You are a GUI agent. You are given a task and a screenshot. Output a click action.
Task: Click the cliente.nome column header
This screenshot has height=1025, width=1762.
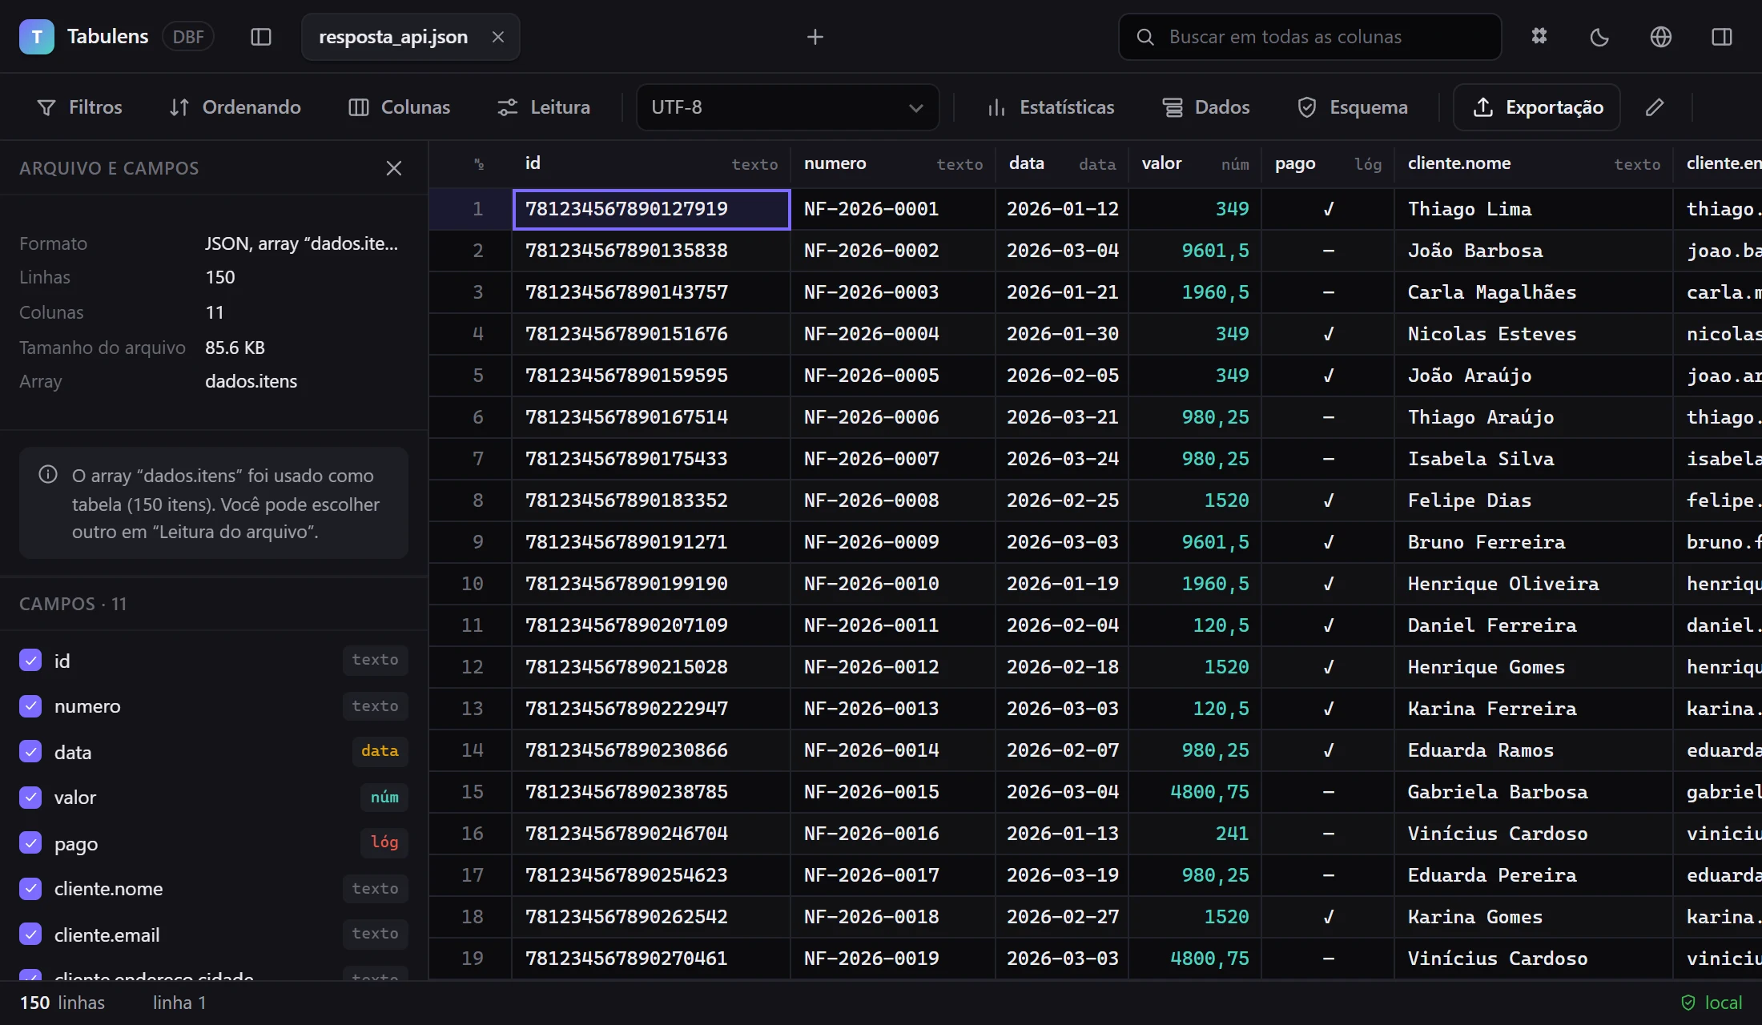tap(1534, 164)
